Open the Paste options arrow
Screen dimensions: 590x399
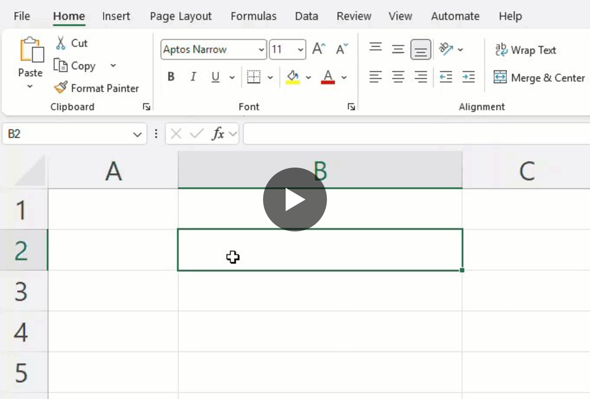30,87
